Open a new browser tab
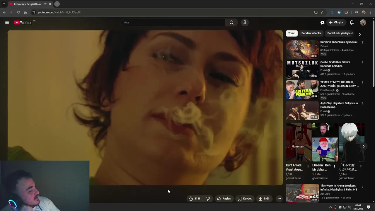 point(57,4)
